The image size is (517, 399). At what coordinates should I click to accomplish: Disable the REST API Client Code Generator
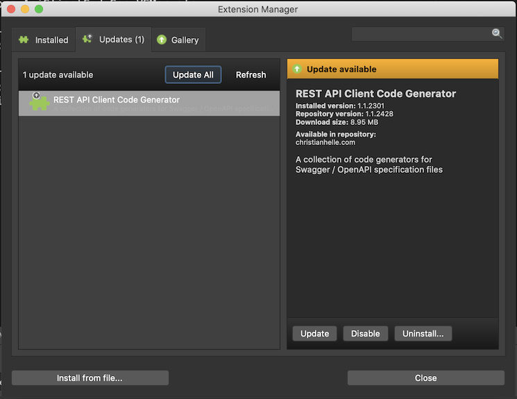(x=365, y=334)
